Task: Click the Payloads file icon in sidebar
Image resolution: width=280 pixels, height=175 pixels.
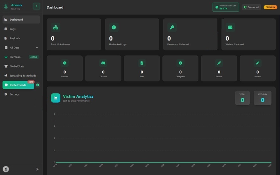Action: click(x=6, y=38)
